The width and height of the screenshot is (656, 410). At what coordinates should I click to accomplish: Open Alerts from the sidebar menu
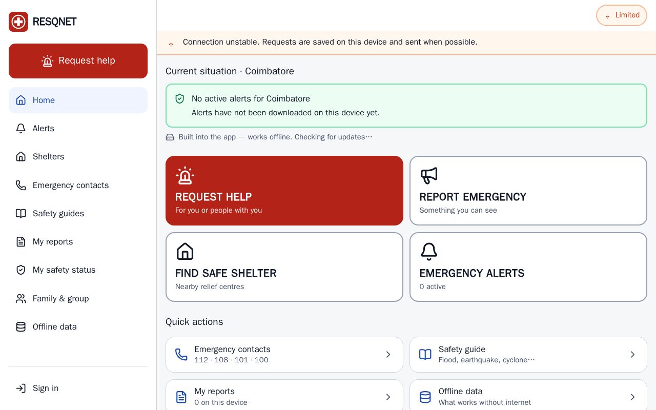[78, 129]
